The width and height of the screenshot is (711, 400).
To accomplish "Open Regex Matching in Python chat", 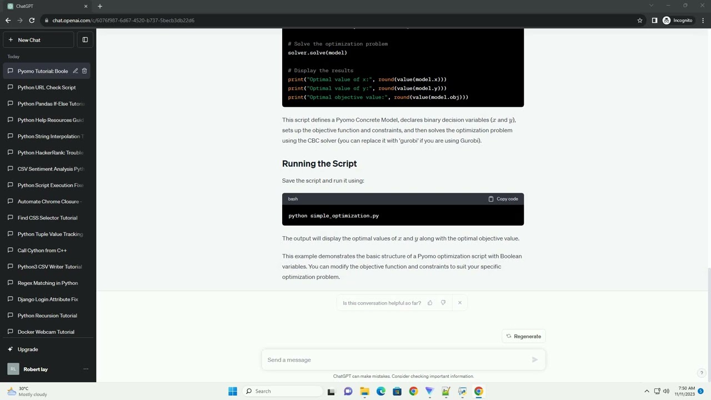I will [48, 283].
